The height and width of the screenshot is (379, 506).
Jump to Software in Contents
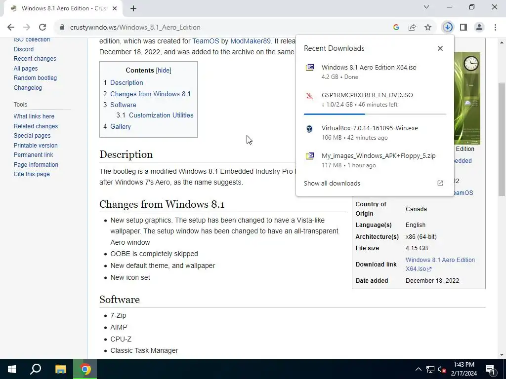[x=123, y=105]
